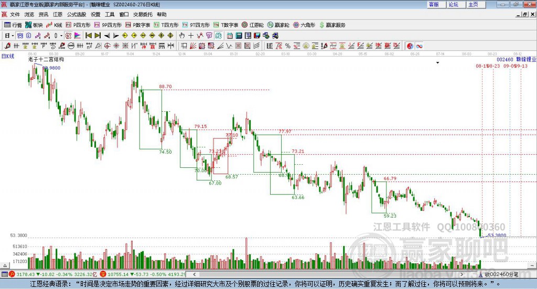Screen dimensions: 537x289
Task: Click the red floppy save icon
Action: pyautogui.click(x=257, y=36)
